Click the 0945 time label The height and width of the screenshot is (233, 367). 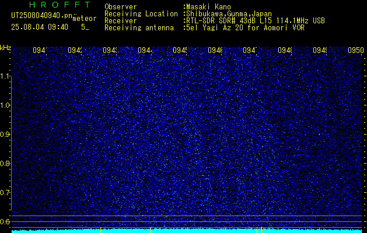(x=180, y=50)
